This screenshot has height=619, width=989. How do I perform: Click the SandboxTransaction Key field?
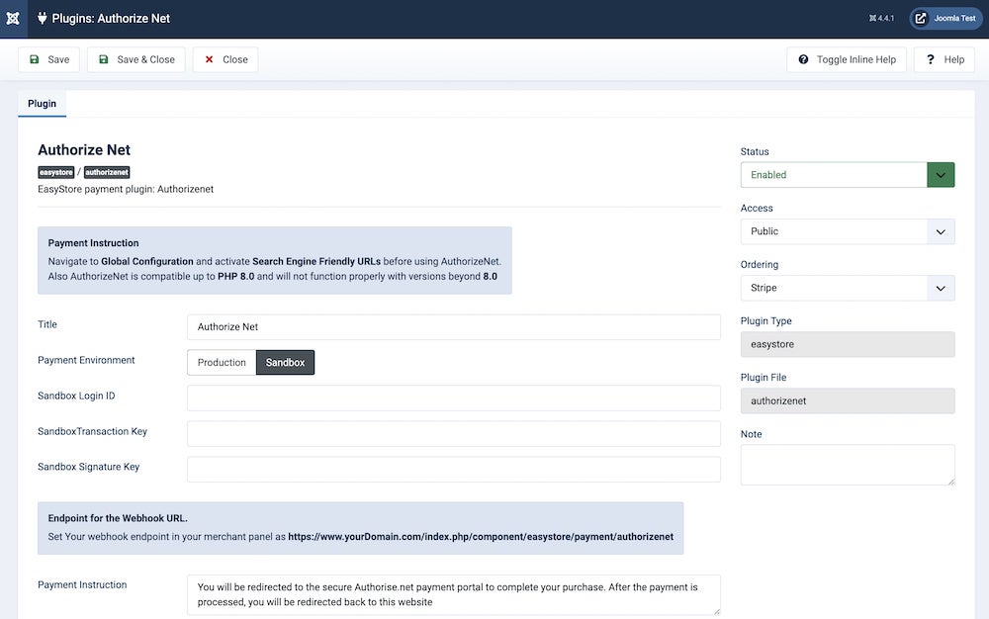[x=454, y=434]
